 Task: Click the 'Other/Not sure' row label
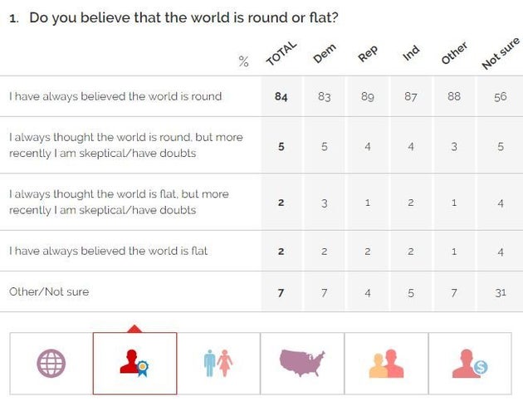point(49,291)
